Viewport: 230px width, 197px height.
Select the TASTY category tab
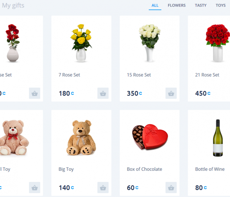pos(200,6)
